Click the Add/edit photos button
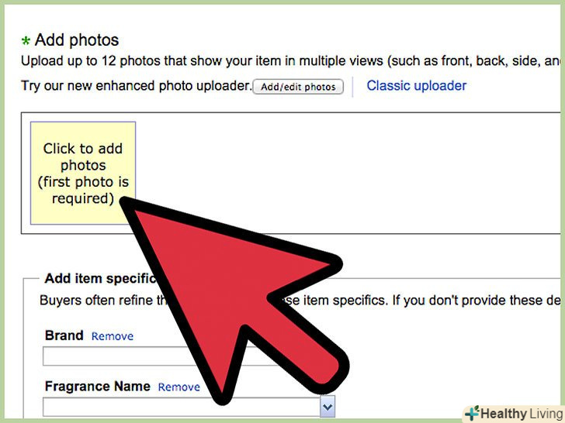This screenshot has height=423, width=565. [298, 87]
